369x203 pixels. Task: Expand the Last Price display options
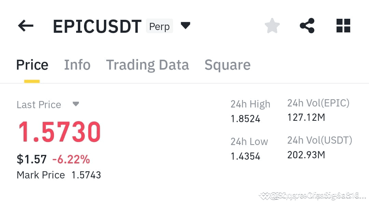pyautogui.click(x=76, y=104)
